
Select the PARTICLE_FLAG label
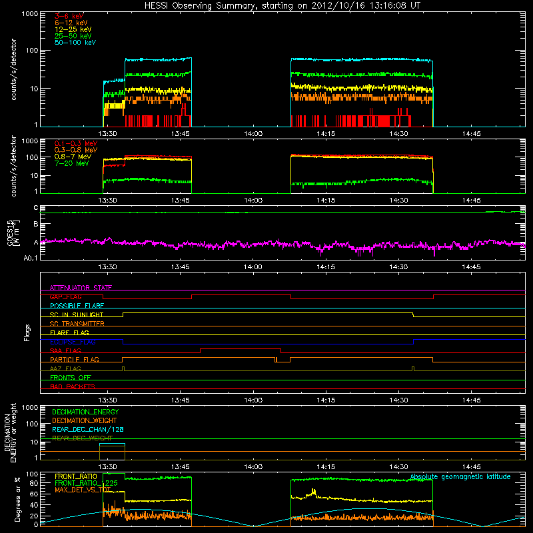pos(75,359)
